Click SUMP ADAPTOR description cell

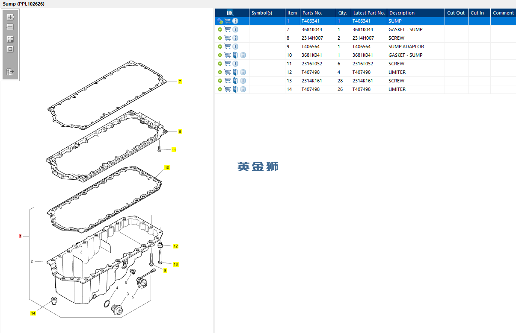415,47
